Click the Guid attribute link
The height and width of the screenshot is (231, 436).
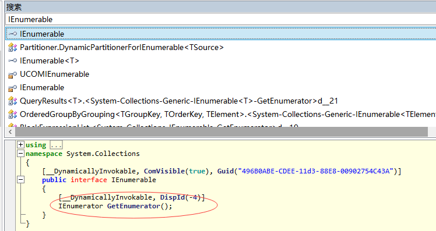226,171
